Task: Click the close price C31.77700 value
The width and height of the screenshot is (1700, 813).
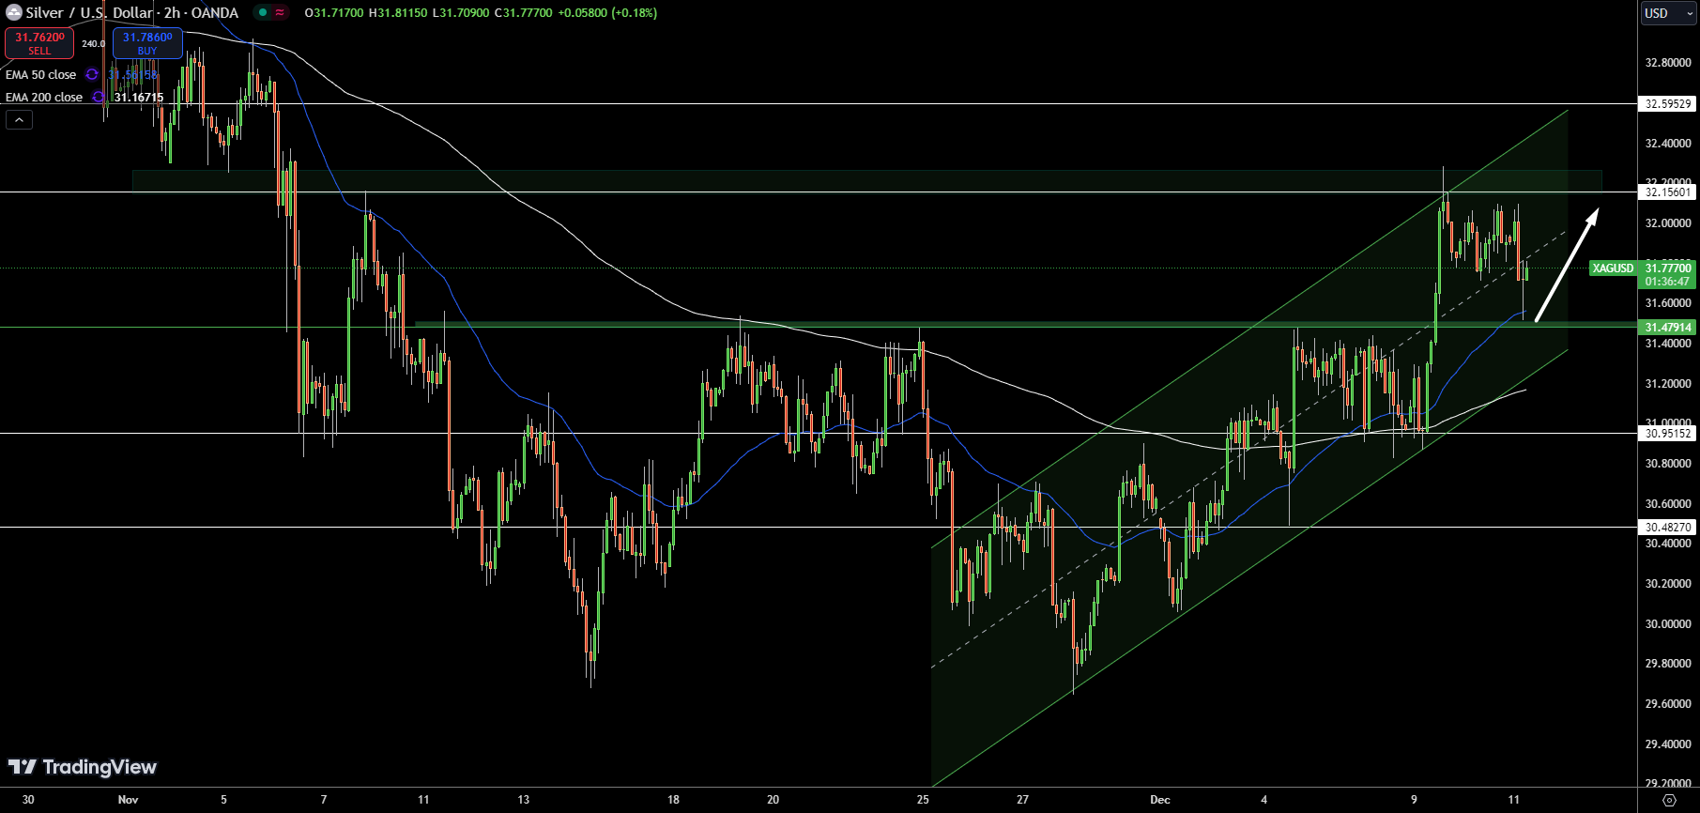Action: coord(522,12)
